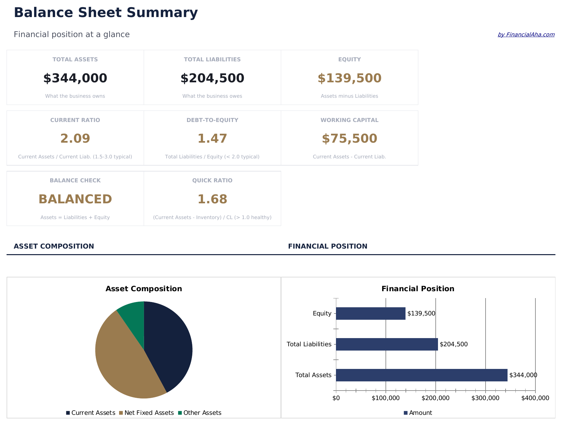The image size is (562, 425).
Task: Click the Net Fixed Assets legend swatch
Action: coord(121,413)
